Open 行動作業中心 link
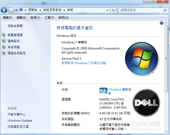Image resolution: width=170 pixels, height=135 pixels. 17,115
